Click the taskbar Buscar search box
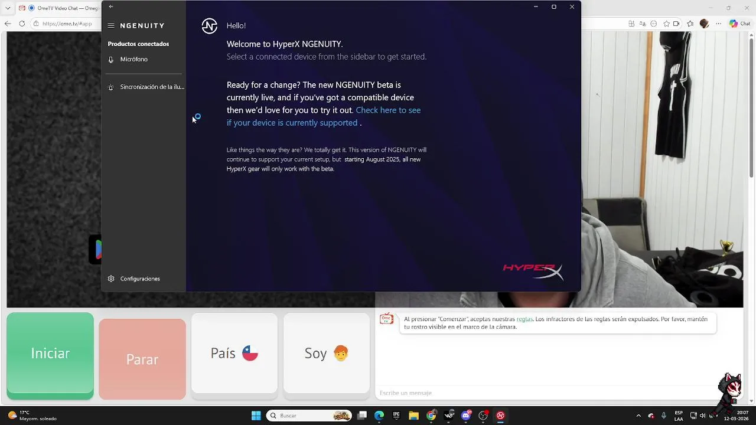756x425 pixels. click(309, 416)
